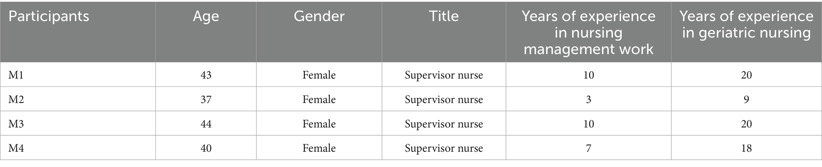The width and height of the screenshot is (822, 167).
Task: Select age value 43 in row M1
Action: [x=206, y=75]
